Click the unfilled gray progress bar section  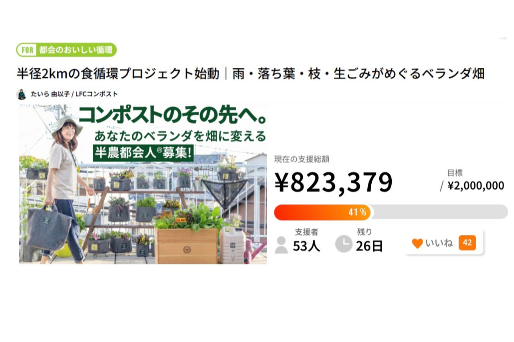tap(439, 212)
